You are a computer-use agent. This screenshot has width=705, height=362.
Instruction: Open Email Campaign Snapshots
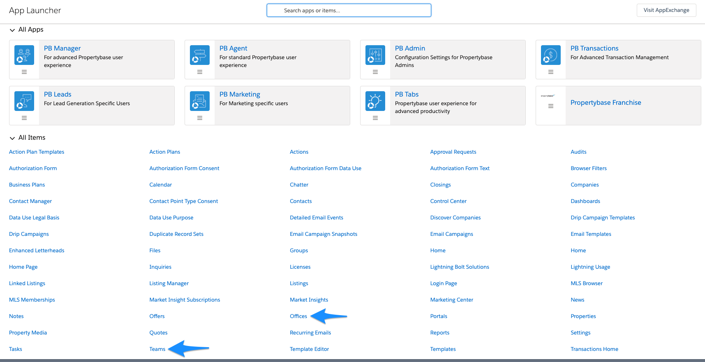(x=324, y=234)
